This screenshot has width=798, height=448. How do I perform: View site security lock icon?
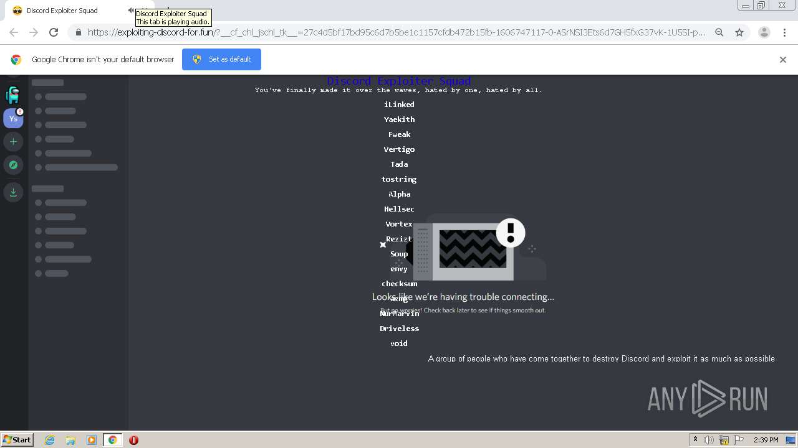coord(78,32)
